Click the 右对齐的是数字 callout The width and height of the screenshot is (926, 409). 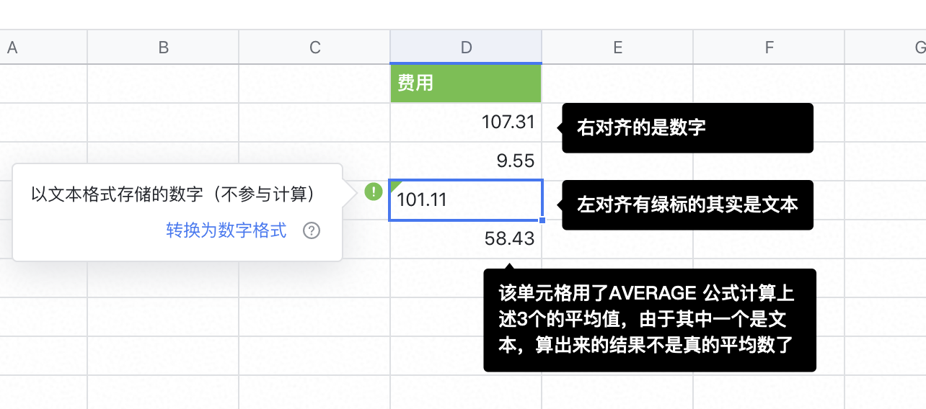(687, 128)
